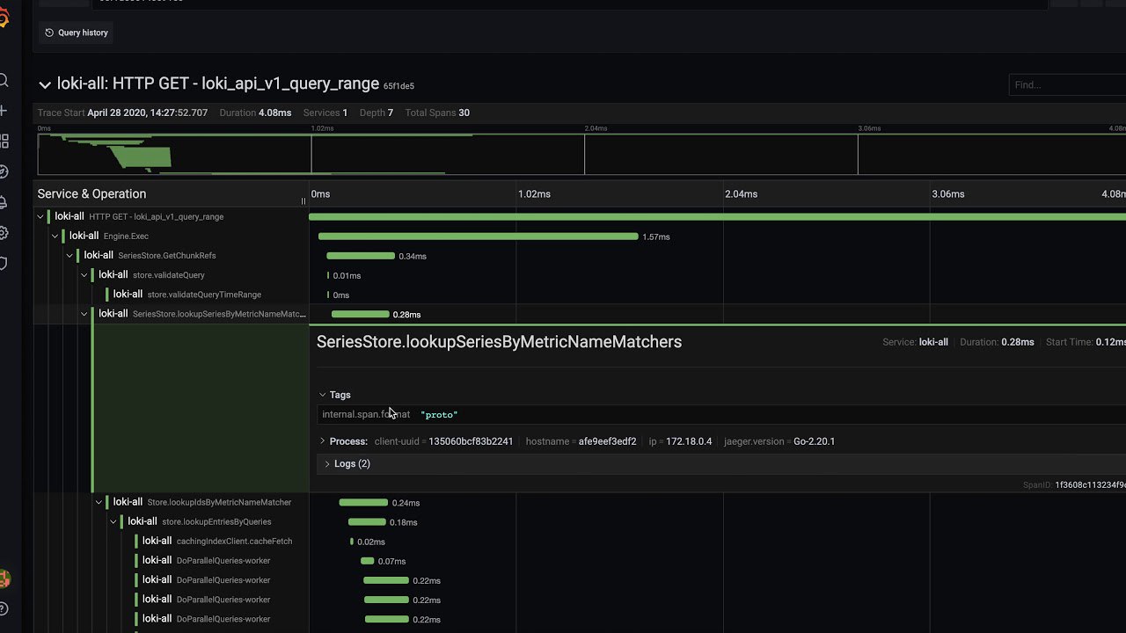Collapse the trace header chevron beside loki-all title

[45, 85]
